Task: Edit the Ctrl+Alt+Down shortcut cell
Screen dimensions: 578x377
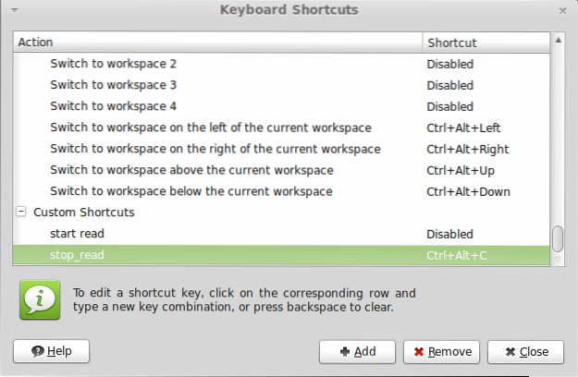Action: (x=467, y=191)
